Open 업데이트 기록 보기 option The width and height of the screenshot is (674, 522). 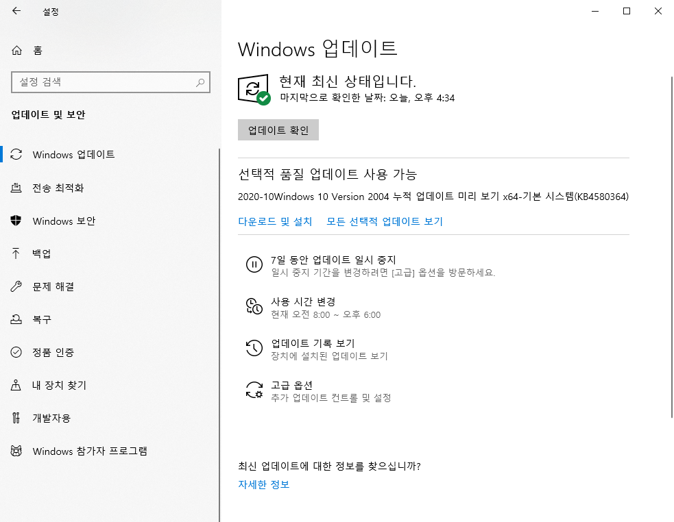coord(313,343)
